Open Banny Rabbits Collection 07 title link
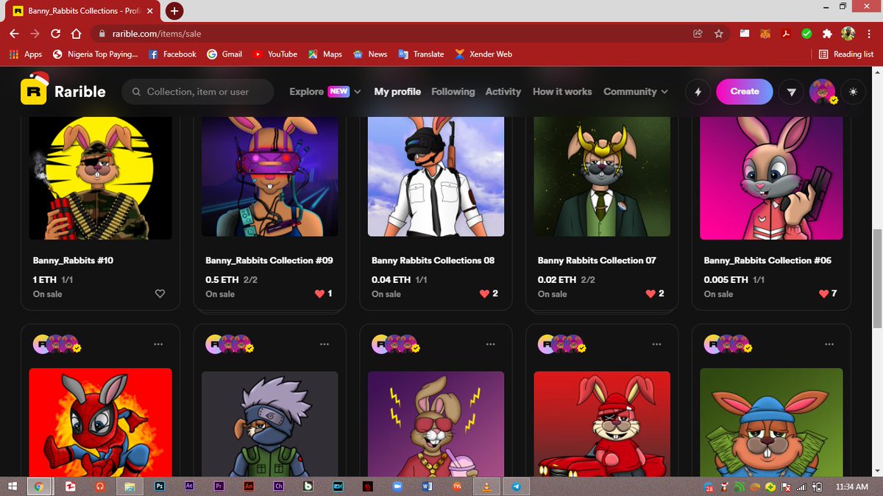The height and width of the screenshot is (496, 883). coord(597,260)
